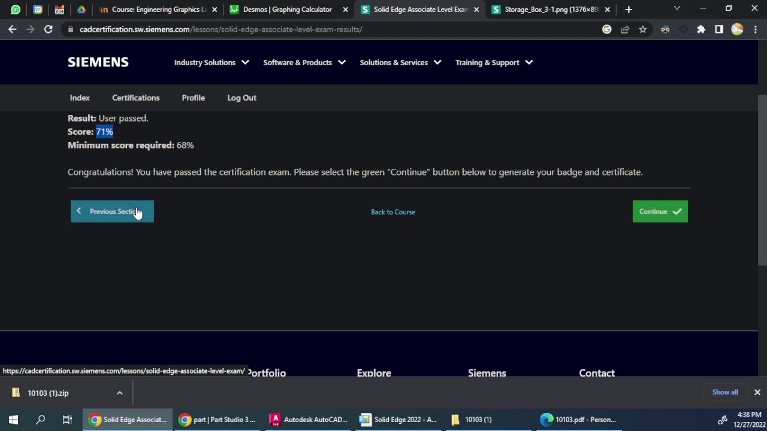The height and width of the screenshot is (431, 767).
Task: Open the pinned Google Calendar tab
Action: point(38,10)
